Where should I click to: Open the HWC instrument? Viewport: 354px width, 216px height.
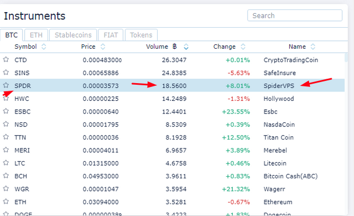point(22,99)
